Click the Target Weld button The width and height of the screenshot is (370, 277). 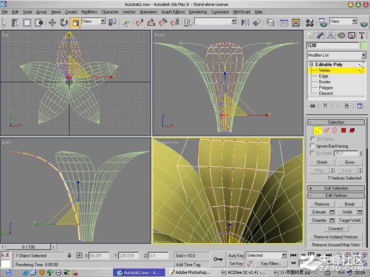[349, 220]
